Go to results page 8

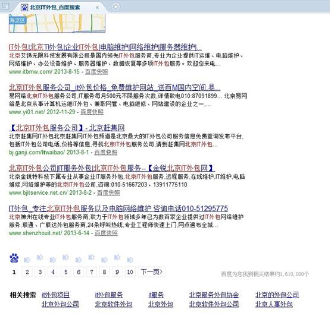104,272
